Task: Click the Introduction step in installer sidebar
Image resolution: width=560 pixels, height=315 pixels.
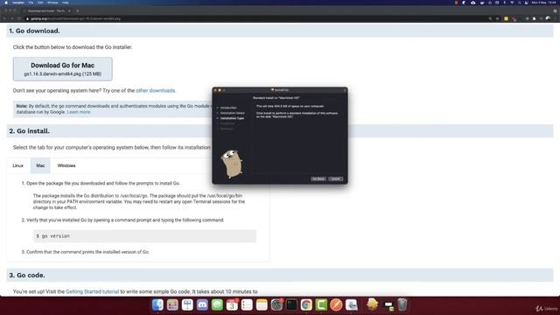Action: (228, 108)
